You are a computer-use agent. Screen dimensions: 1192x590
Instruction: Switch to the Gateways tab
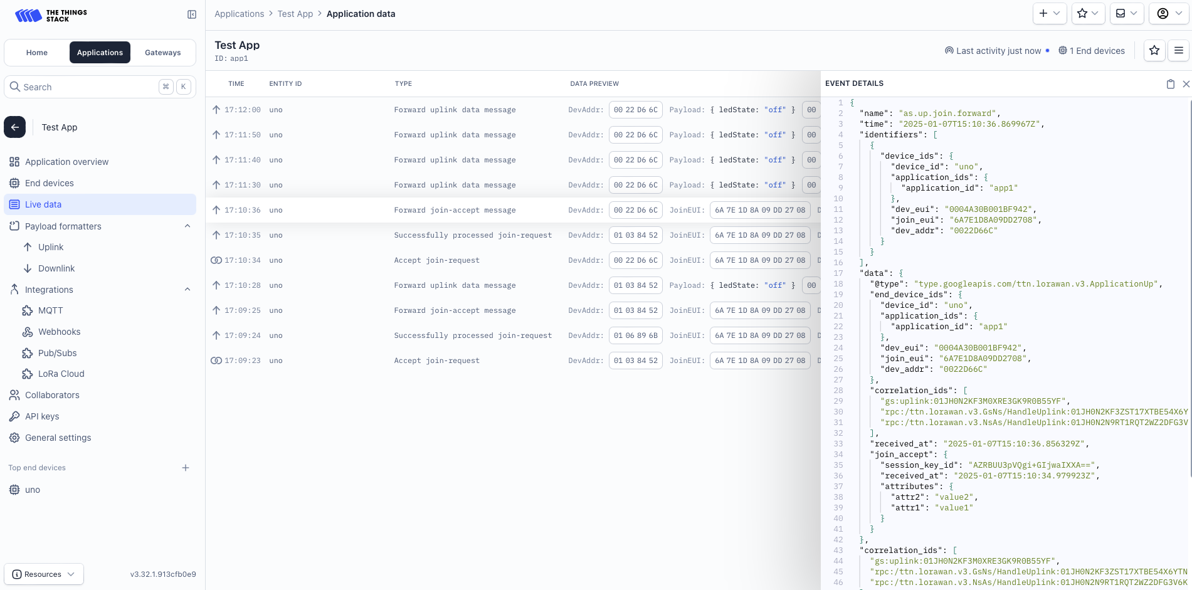click(x=162, y=53)
